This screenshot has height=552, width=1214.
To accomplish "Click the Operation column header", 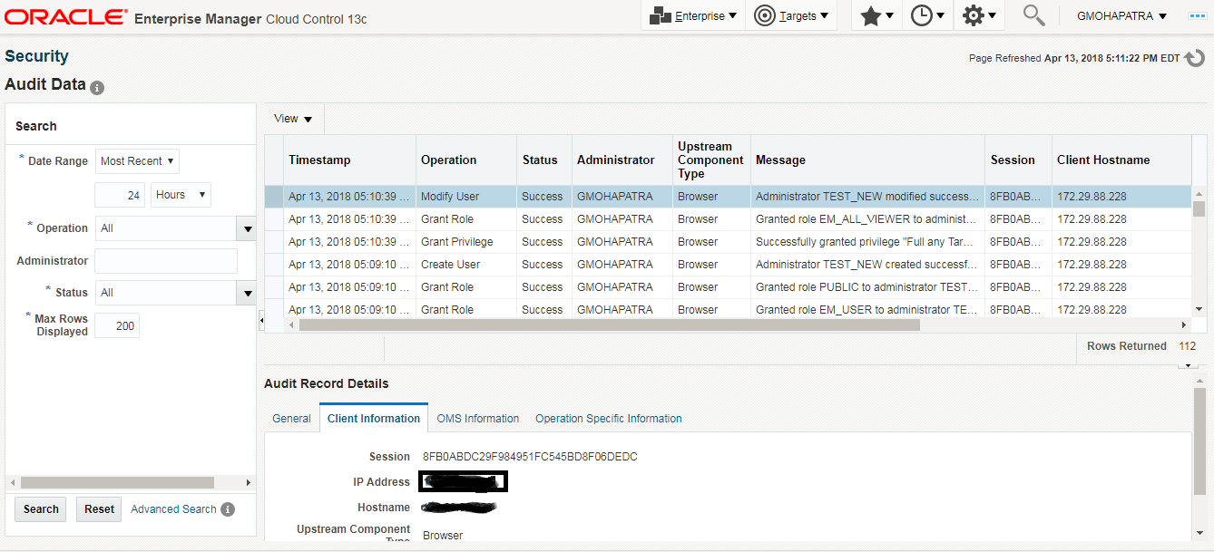I will pyautogui.click(x=466, y=160).
